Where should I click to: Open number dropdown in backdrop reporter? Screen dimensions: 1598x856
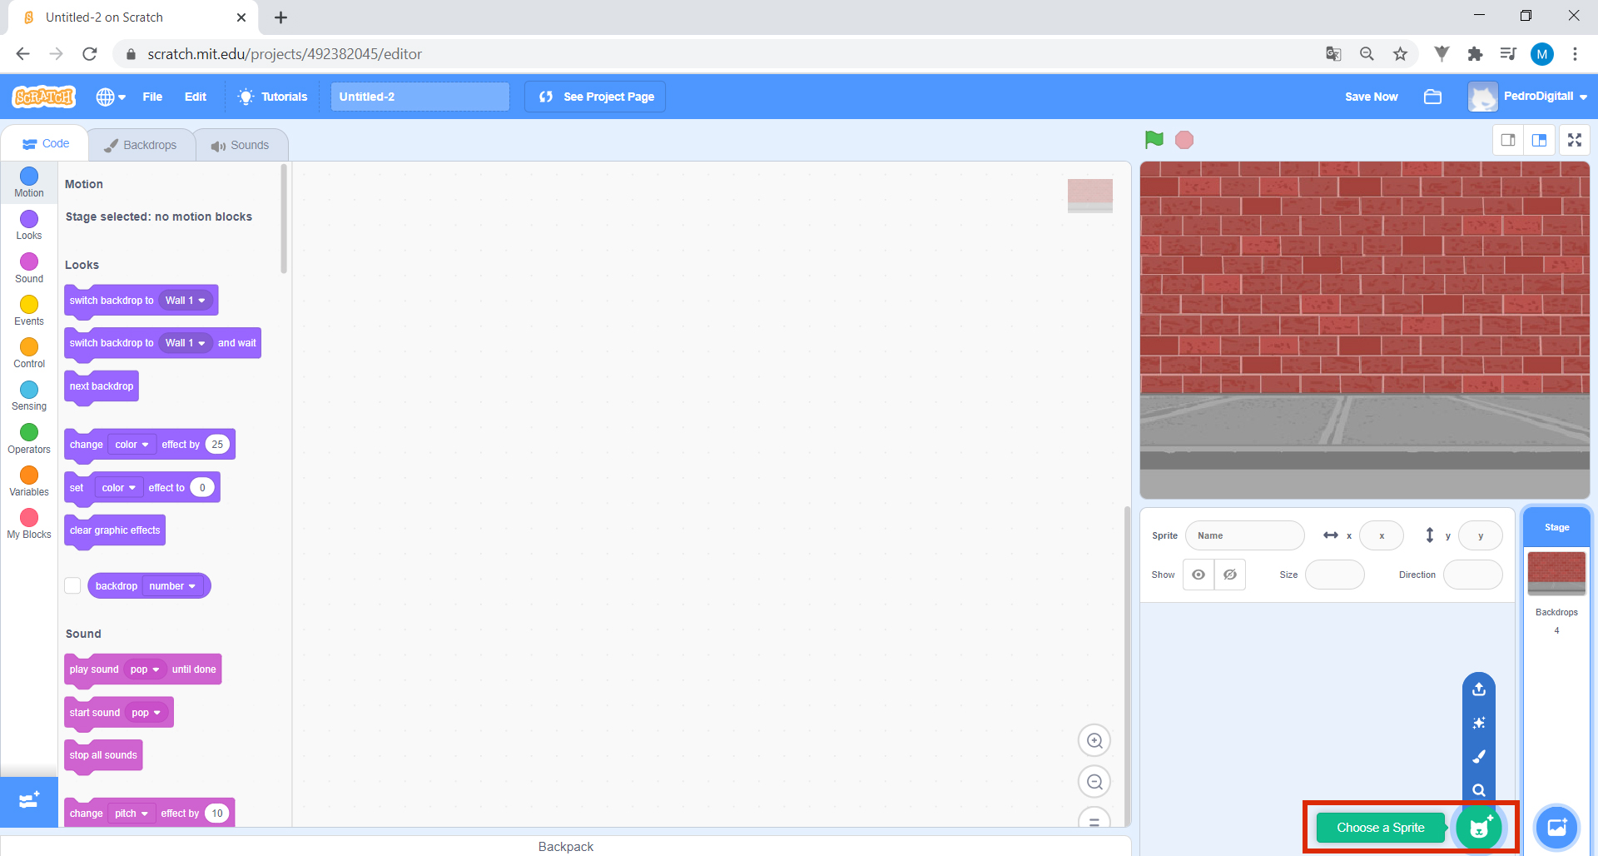pyautogui.click(x=172, y=586)
